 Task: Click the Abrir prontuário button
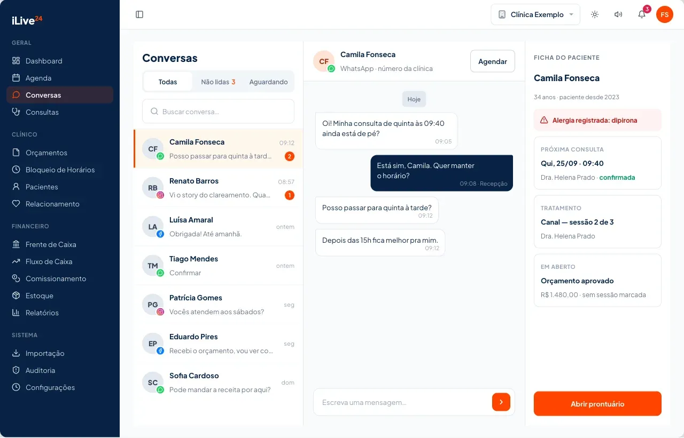pyautogui.click(x=597, y=404)
